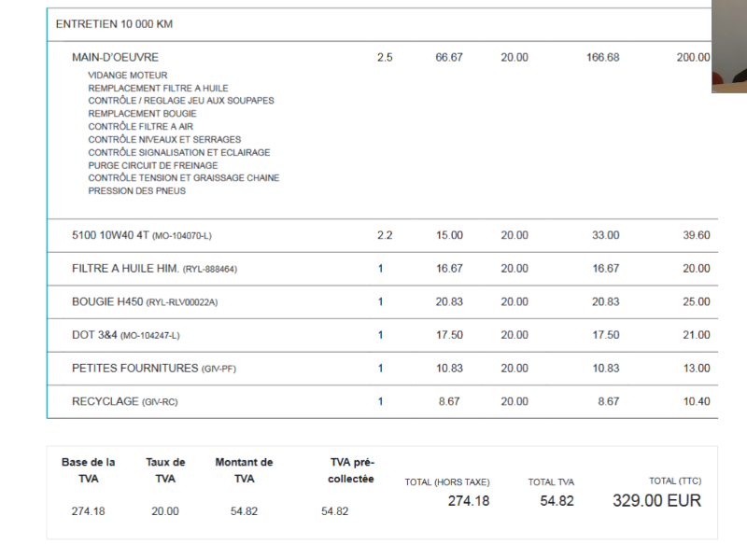Select the MAIN-D'OEUVRE line item label
747x544 pixels.
click(115, 58)
